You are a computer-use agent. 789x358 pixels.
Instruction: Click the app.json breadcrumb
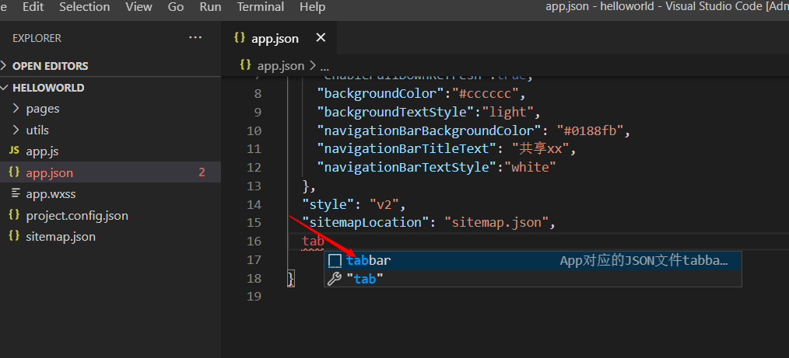[x=281, y=66]
